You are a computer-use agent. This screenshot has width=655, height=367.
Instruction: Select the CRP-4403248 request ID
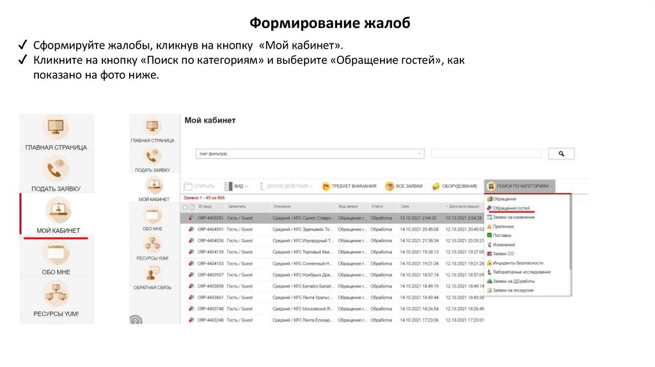coord(210,320)
